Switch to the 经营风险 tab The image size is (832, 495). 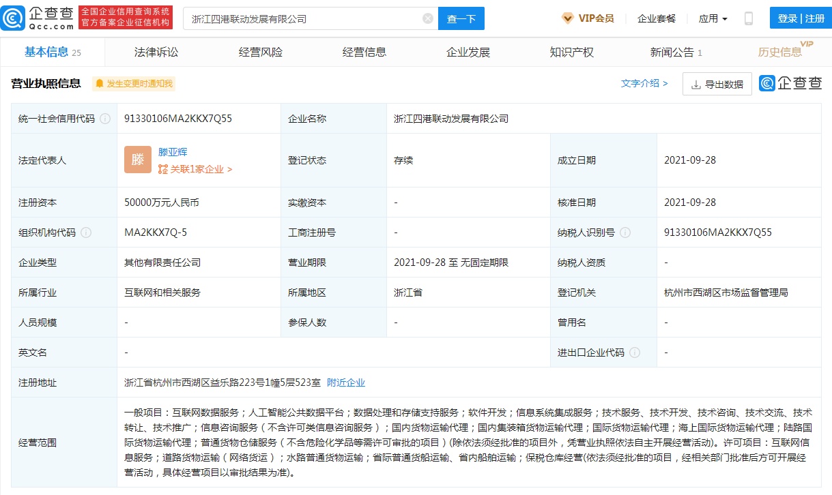(260, 52)
